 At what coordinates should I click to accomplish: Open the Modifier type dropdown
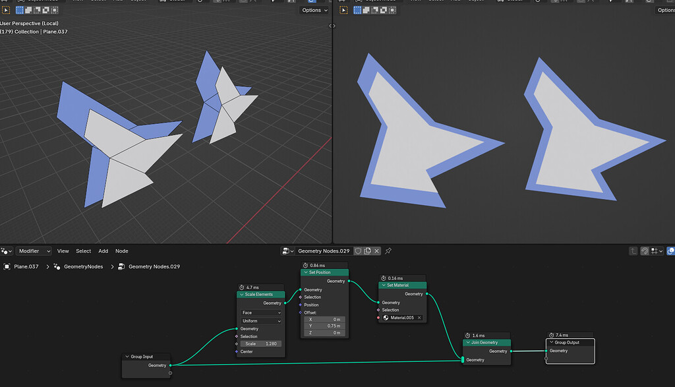tap(34, 251)
